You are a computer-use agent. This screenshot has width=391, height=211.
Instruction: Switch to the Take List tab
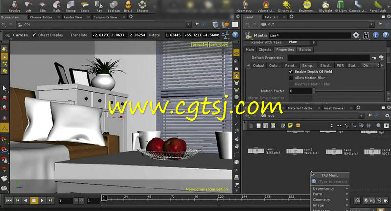(x=271, y=17)
